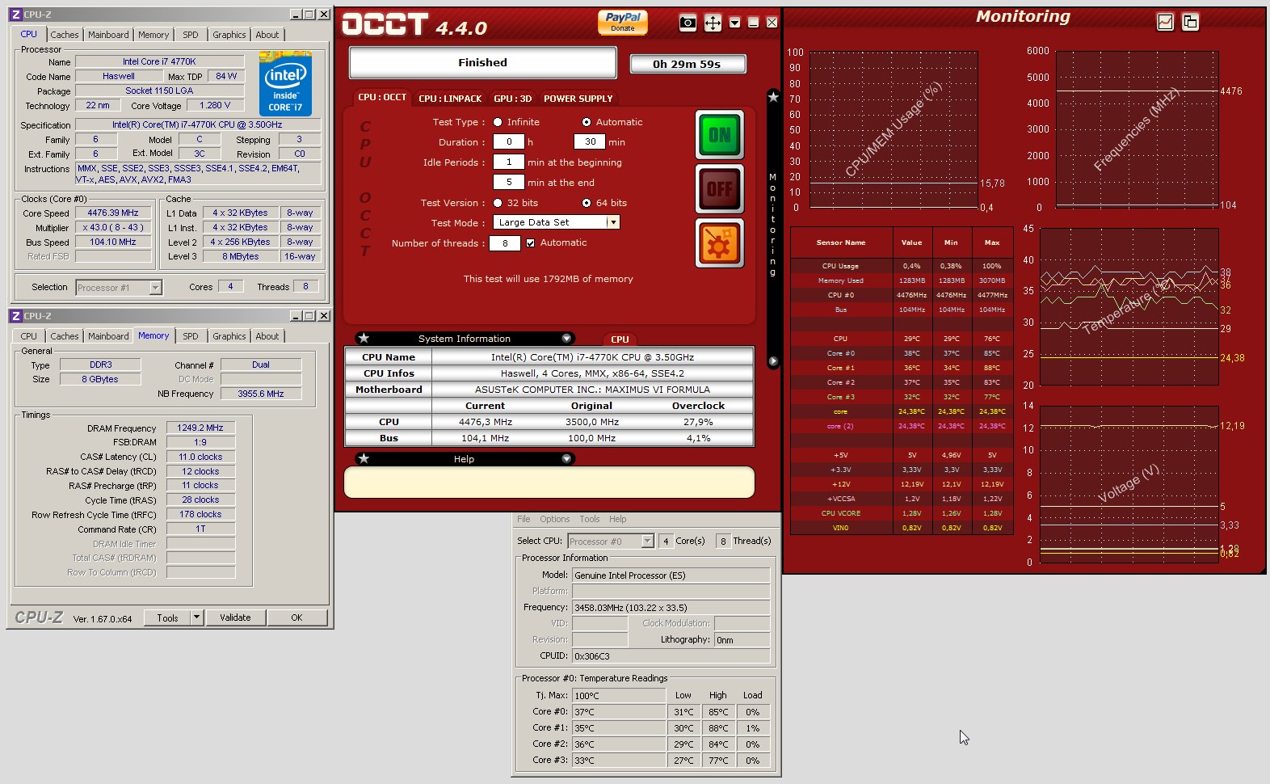Click the 0h 29m 59s elapsed time box
1270x784 pixels.
688,64
